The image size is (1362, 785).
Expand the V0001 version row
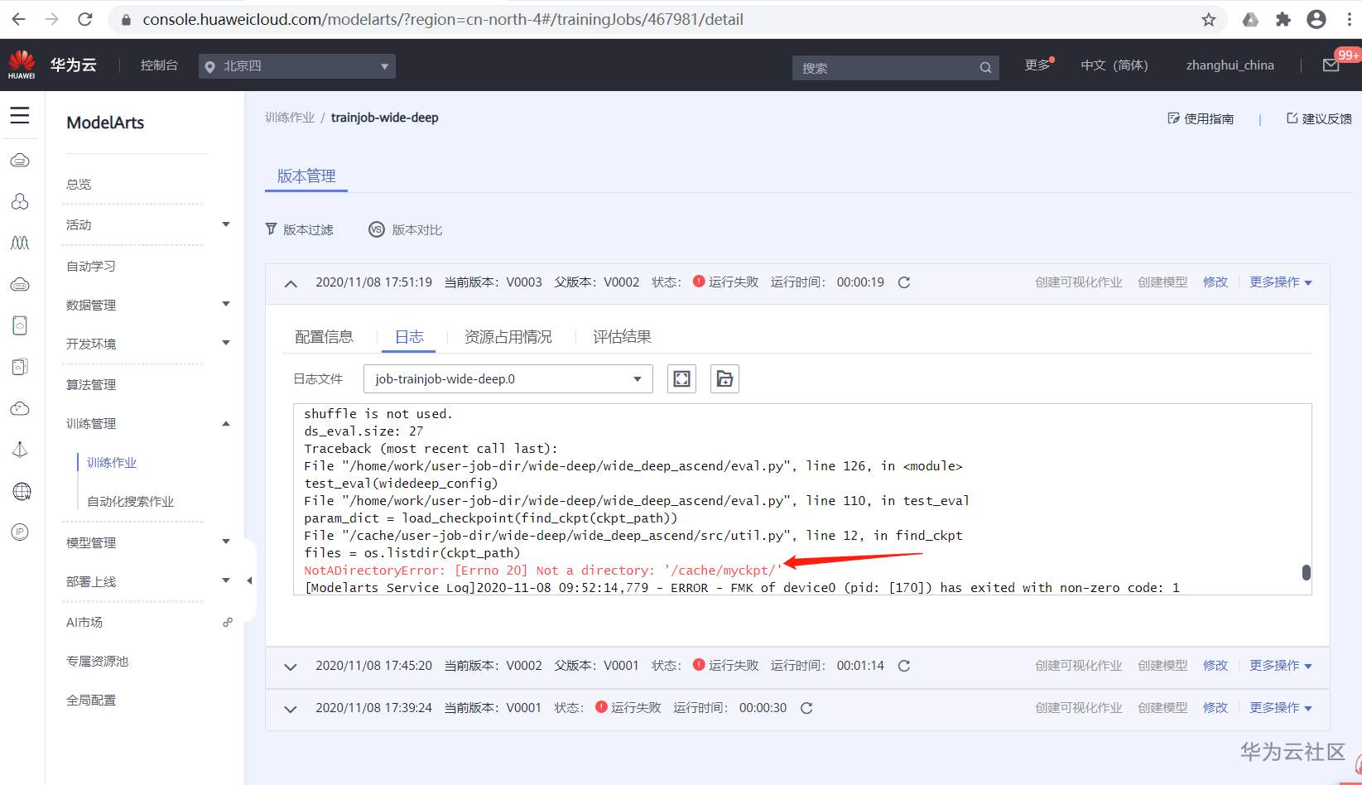291,709
